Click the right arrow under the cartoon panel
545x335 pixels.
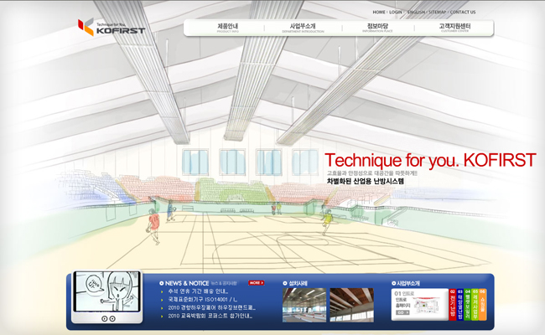tap(112, 319)
